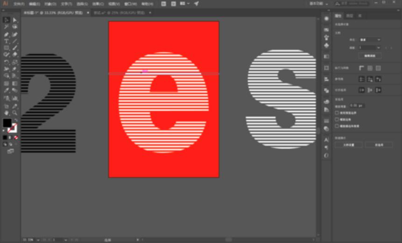Switch to the second document tab at 25%
402x243 pixels.
pyautogui.click(x=120, y=13)
